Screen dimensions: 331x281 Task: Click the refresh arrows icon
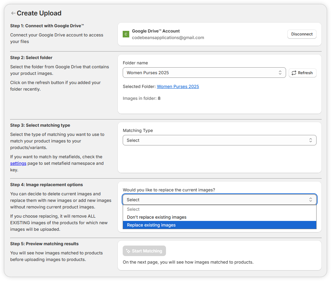point(294,73)
